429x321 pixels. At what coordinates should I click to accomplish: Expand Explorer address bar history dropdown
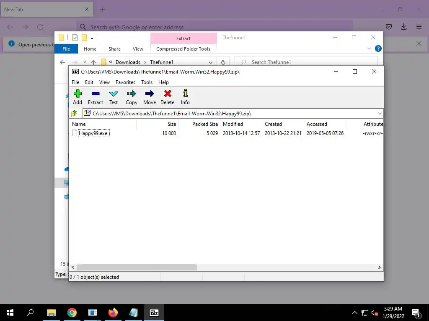[x=210, y=62]
